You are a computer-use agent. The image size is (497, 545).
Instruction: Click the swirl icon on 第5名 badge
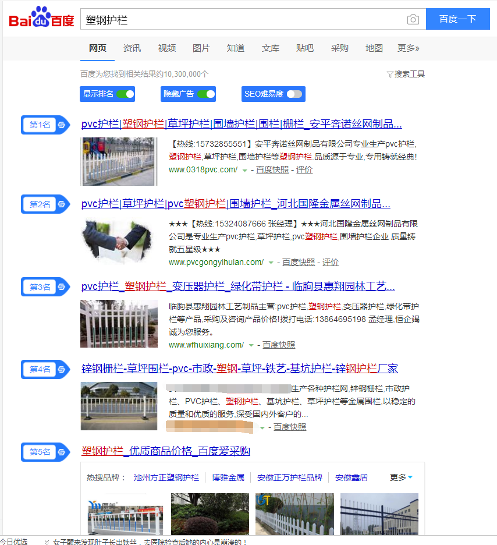click(x=62, y=452)
